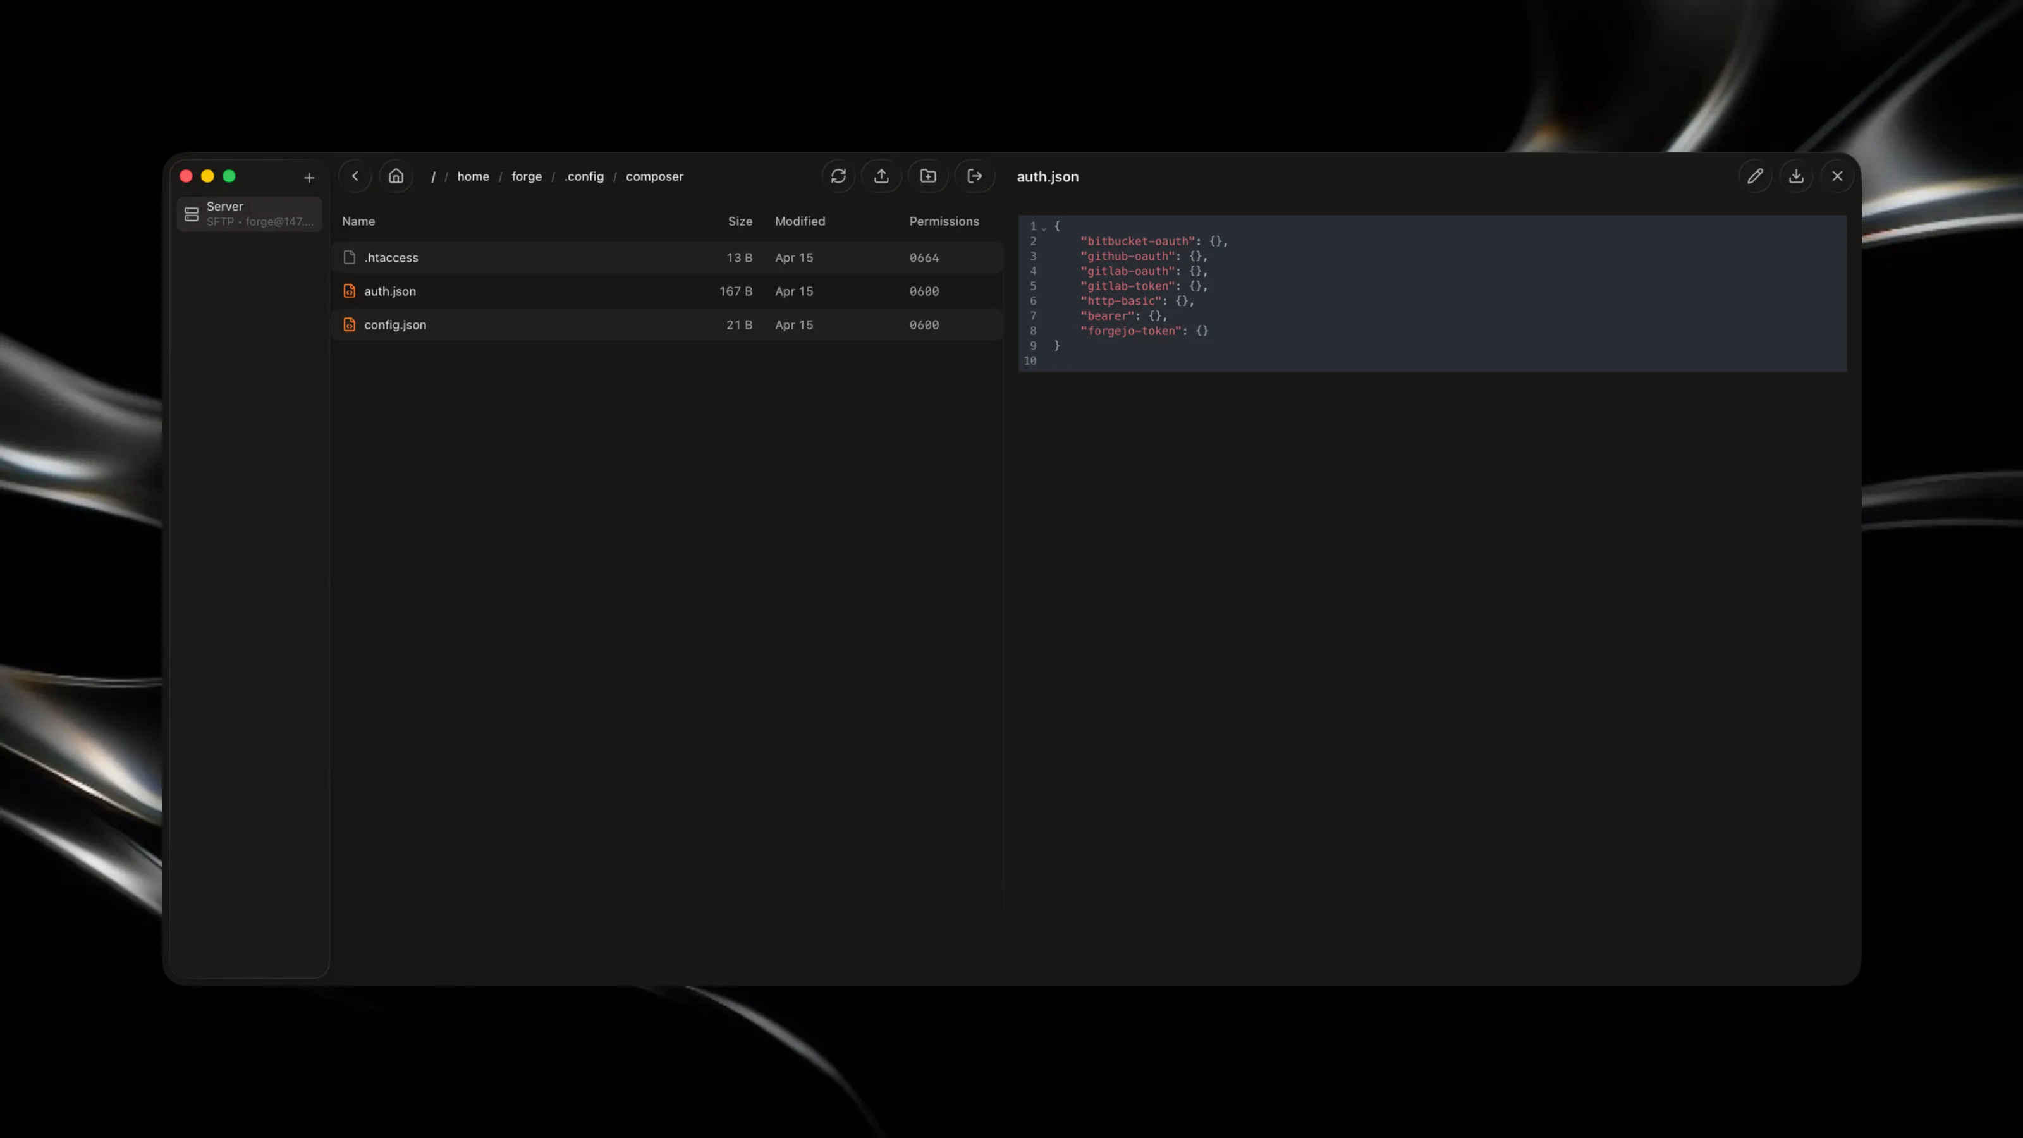Minimize window with yellow traffic light

[207, 176]
